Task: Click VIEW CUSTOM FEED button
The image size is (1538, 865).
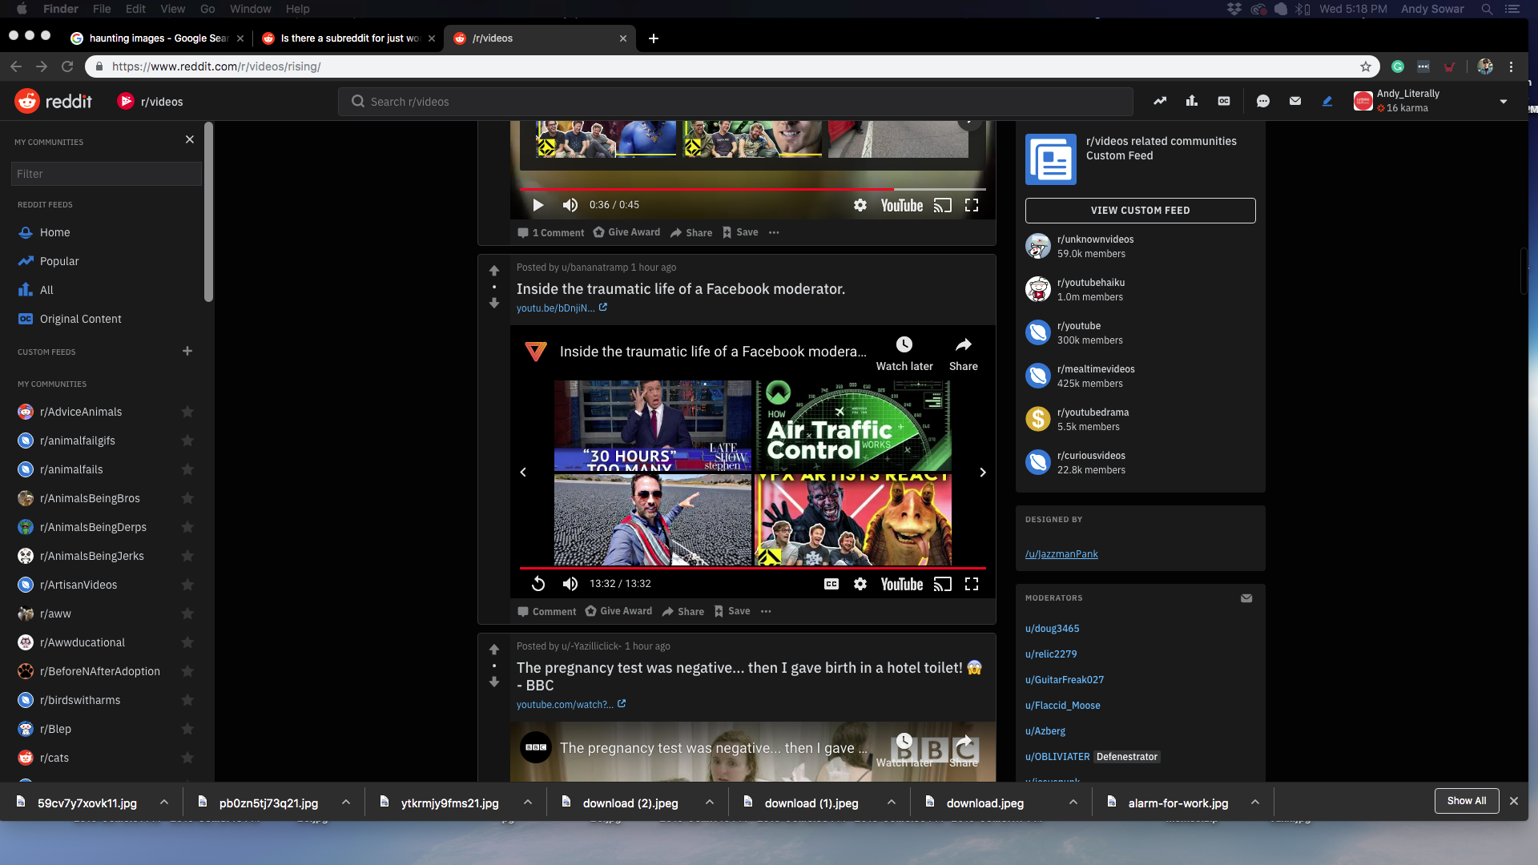Action: [1140, 211]
